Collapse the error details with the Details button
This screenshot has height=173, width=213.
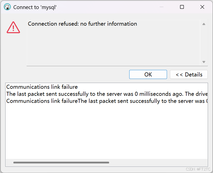tap(189, 74)
